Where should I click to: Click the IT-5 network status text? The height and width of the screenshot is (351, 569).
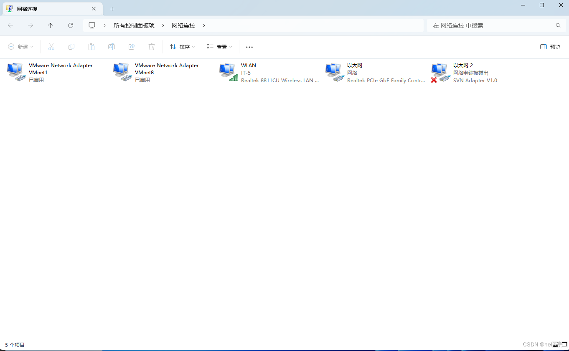(246, 73)
